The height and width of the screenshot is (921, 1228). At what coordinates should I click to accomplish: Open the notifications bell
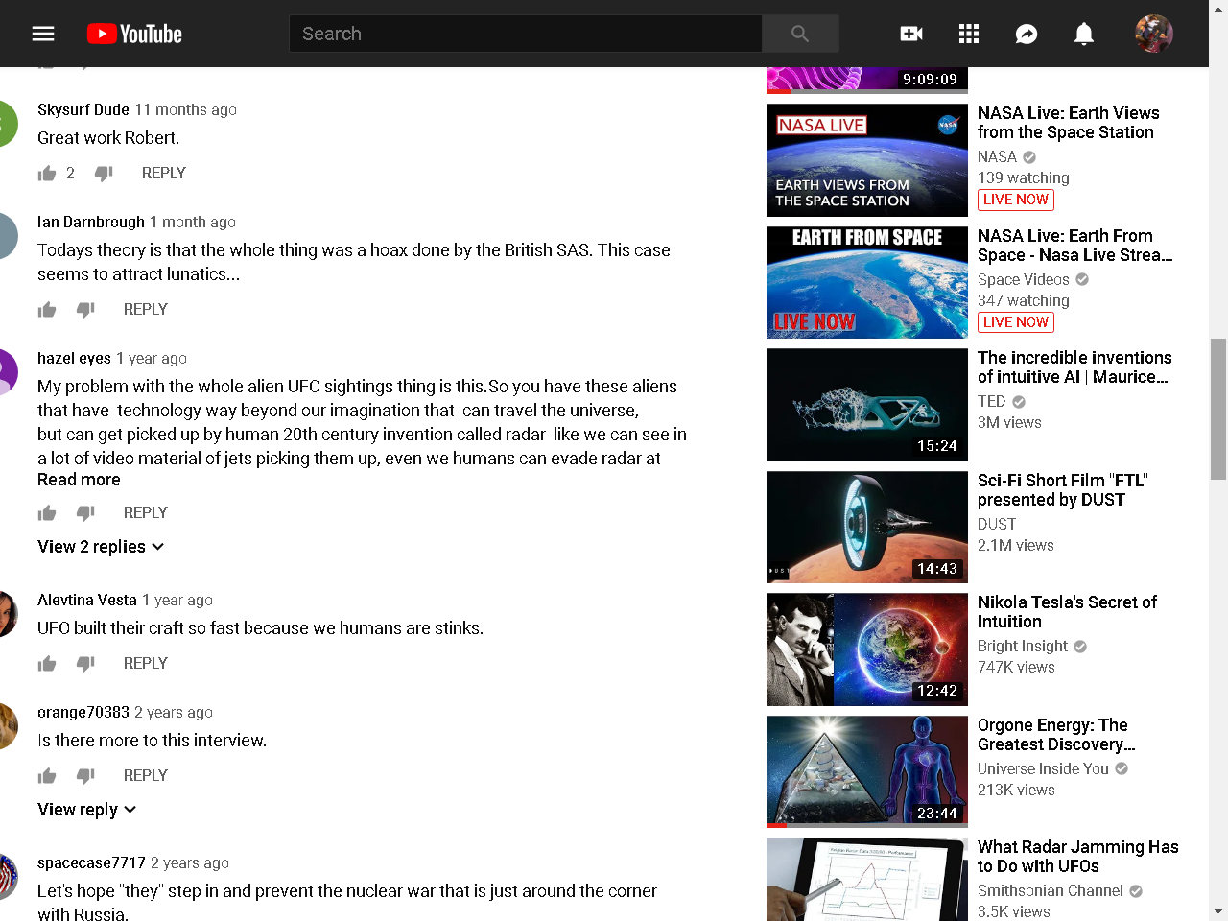point(1084,34)
